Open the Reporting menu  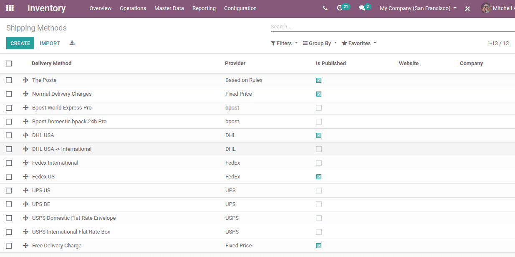(x=204, y=8)
